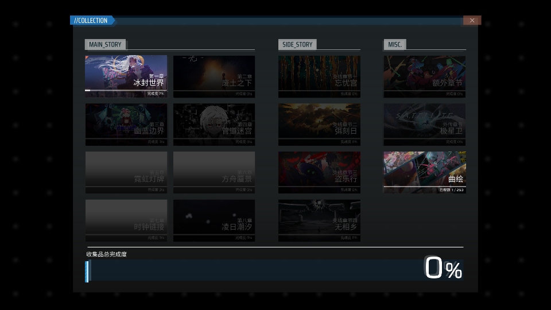Viewport: 551px width, 310px height.
Task: Open chapter one 冰封世界 collection
Action: [126, 76]
